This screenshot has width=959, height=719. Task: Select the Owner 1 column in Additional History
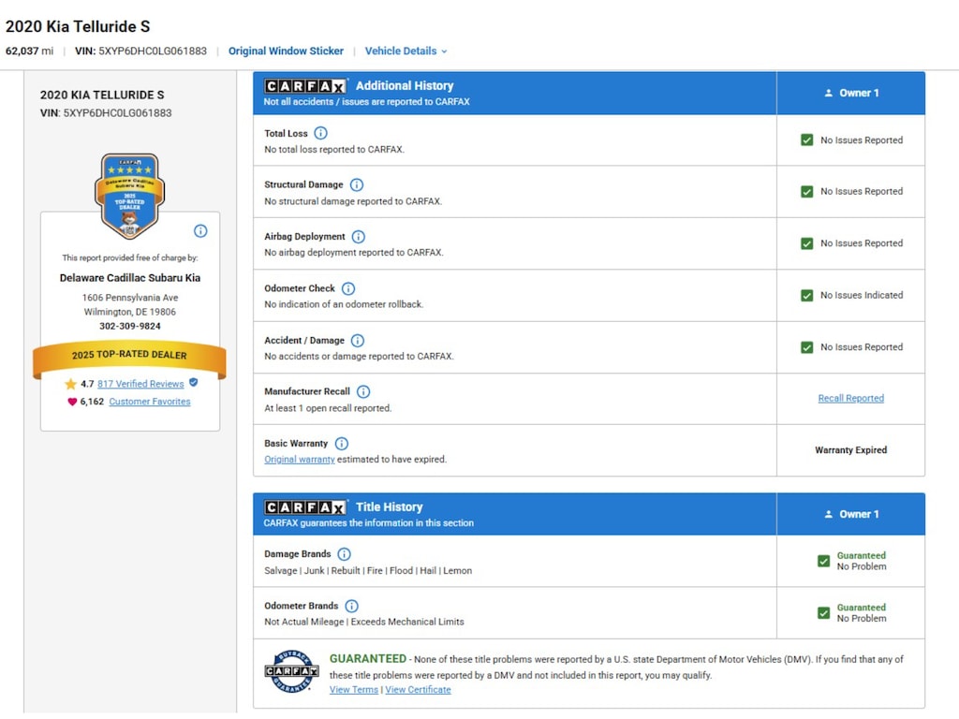coord(850,93)
